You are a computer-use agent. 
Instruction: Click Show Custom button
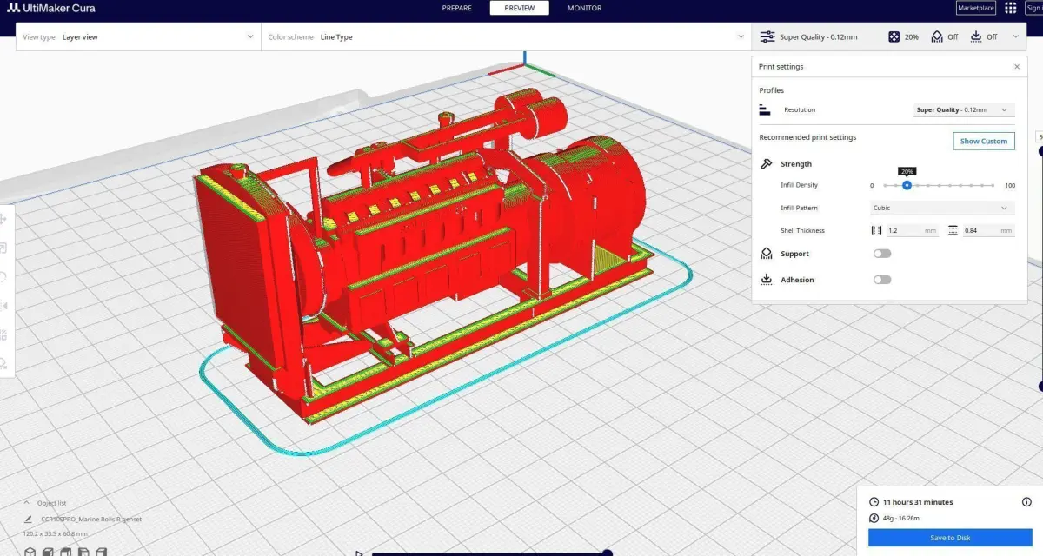tap(983, 141)
